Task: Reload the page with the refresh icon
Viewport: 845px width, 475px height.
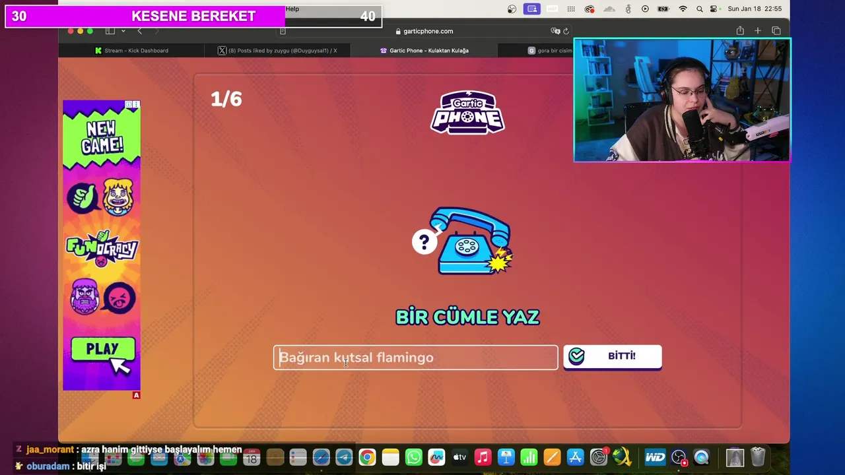Action: (x=566, y=31)
